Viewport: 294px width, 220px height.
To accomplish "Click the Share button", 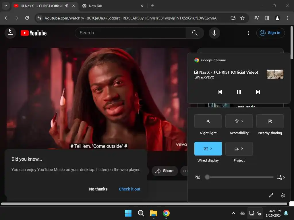I will (165, 171).
